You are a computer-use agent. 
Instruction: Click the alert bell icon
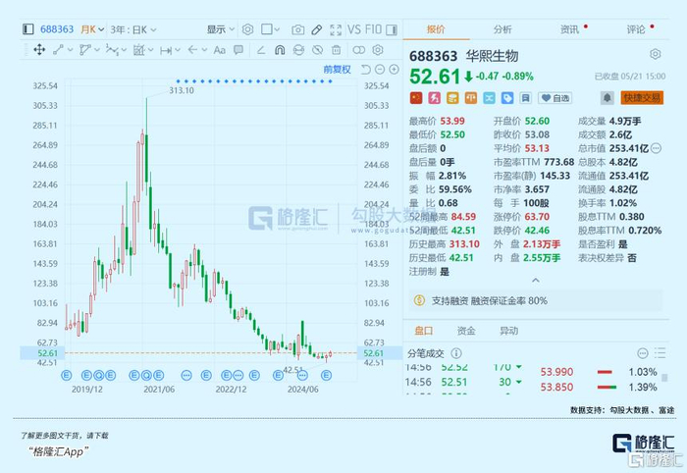tap(607, 98)
